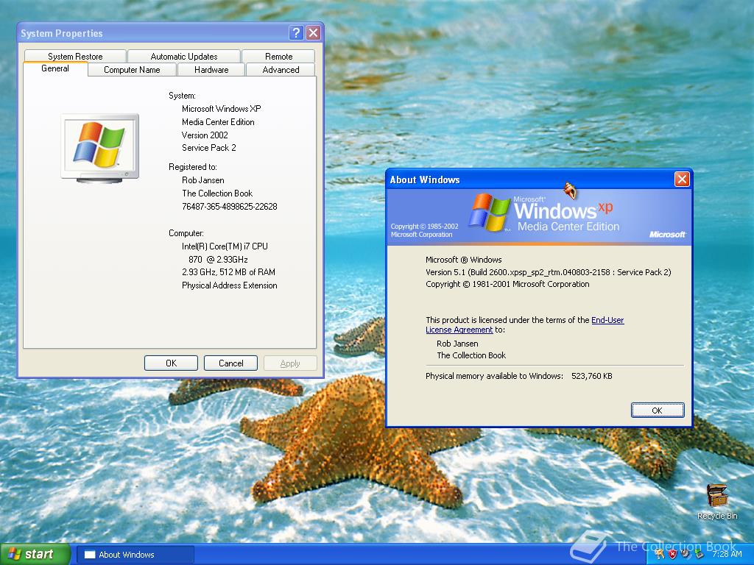Click the Windows XP monitor logo image

[x=100, y=148]
